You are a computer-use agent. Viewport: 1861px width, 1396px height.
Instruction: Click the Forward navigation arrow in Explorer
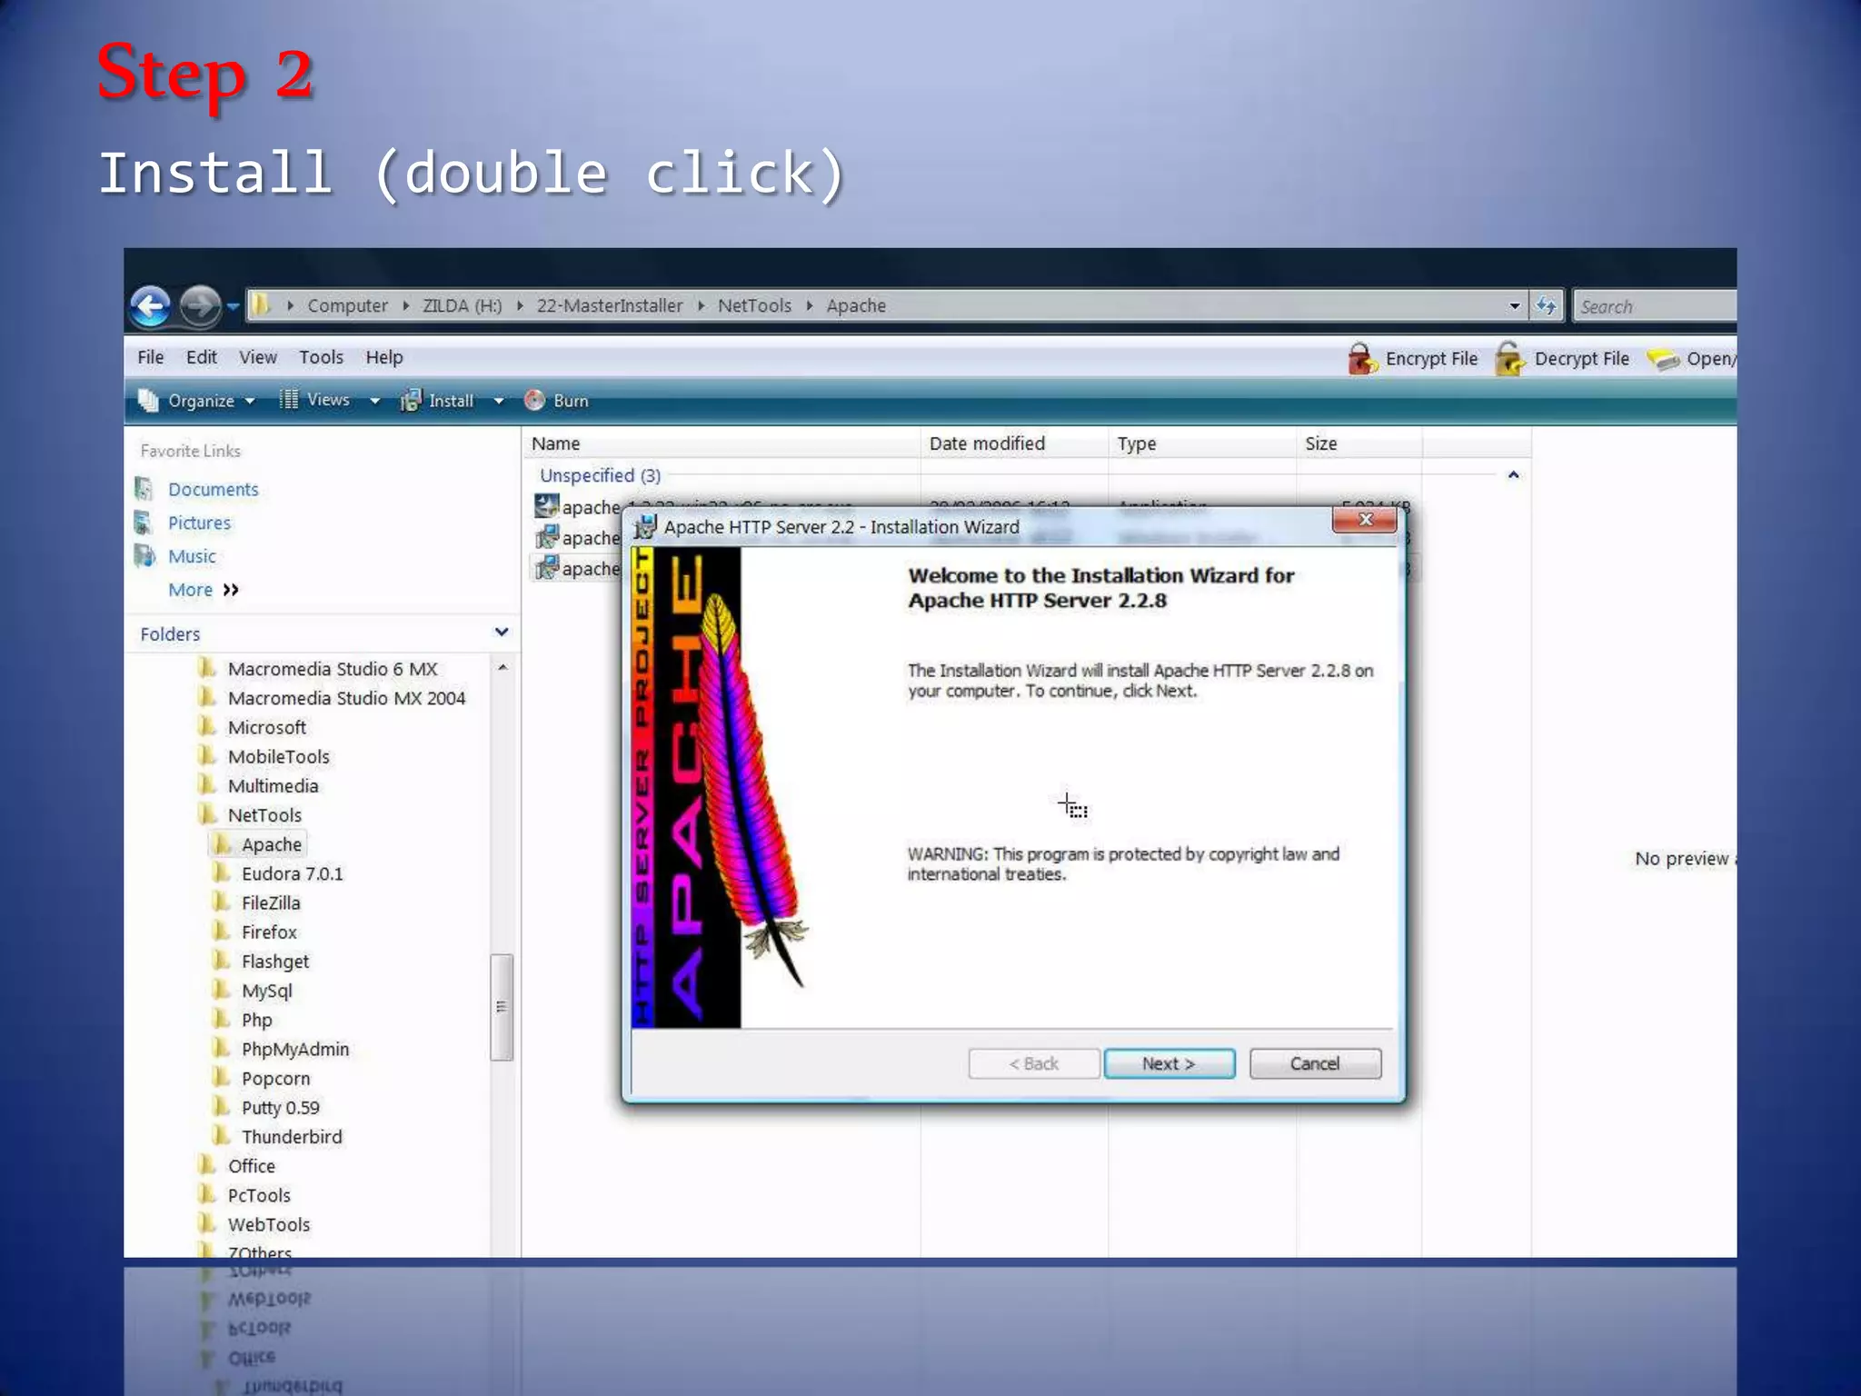199,305
